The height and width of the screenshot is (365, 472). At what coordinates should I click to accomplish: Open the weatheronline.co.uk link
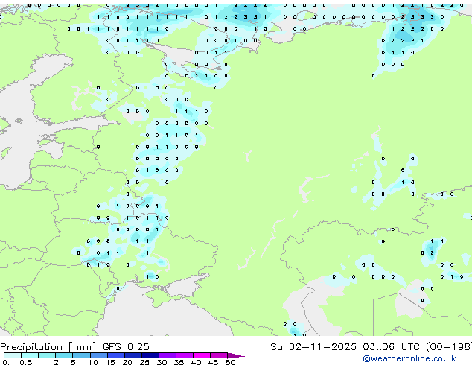[x=409, y=358]
